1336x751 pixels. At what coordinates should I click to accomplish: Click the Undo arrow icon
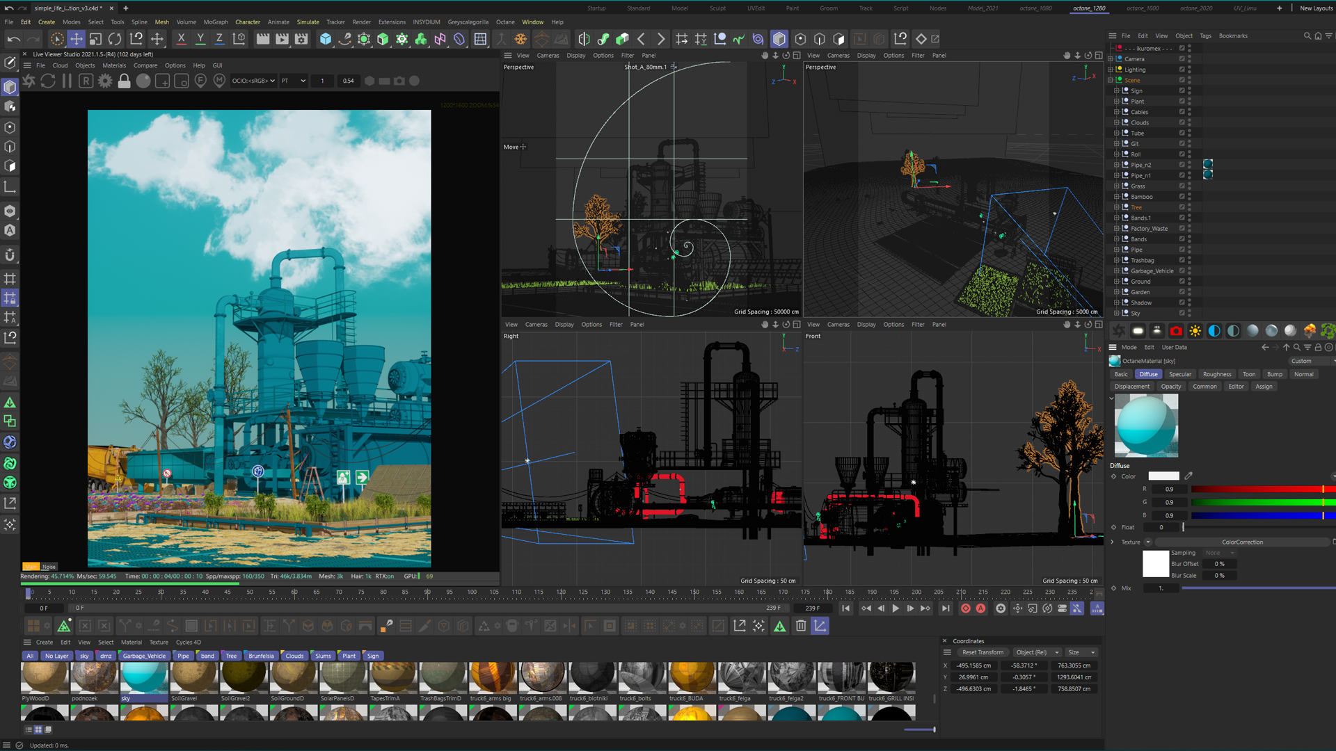(x=14, y=39)
